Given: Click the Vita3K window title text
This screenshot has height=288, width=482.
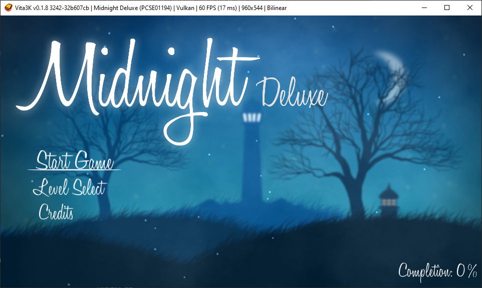Looking at the screenshot, I should 151,8.
